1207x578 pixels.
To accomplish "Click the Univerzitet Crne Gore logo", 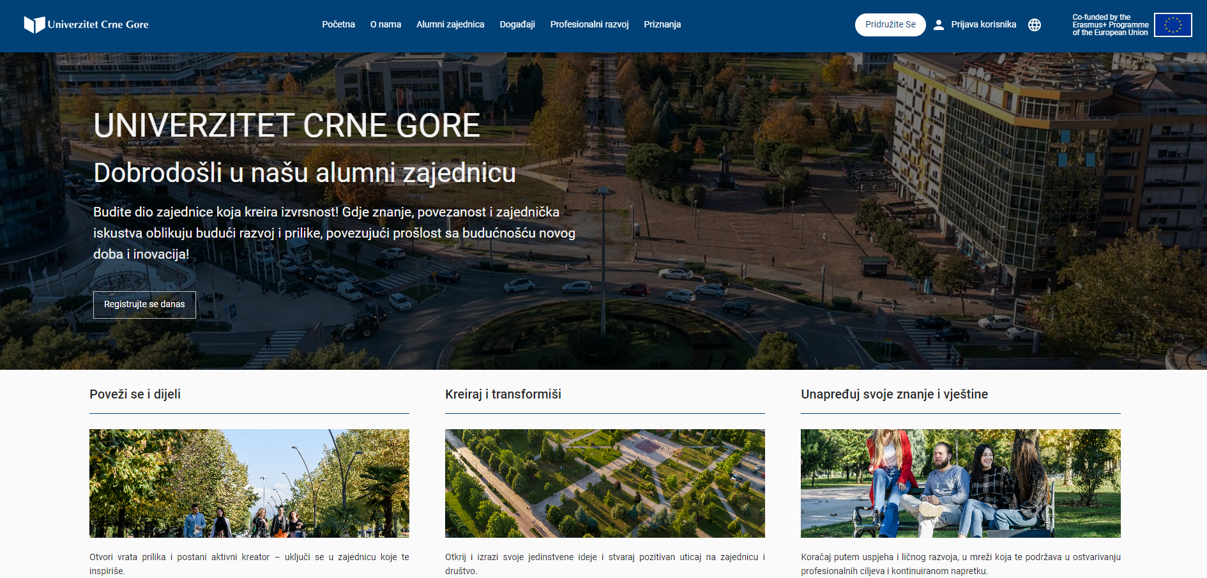I will [86, 24].
